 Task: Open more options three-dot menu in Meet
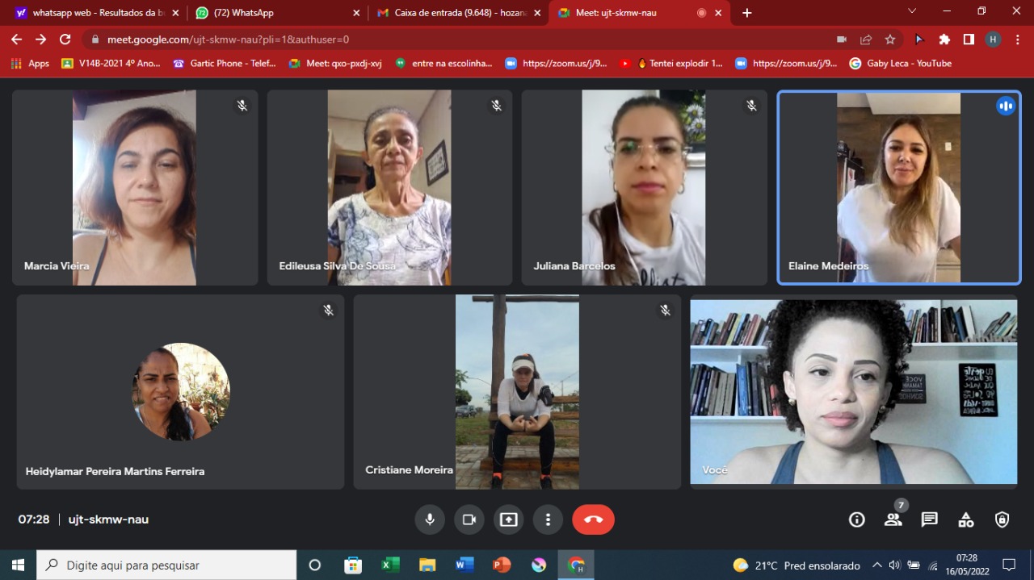click(x=548, y=519)
